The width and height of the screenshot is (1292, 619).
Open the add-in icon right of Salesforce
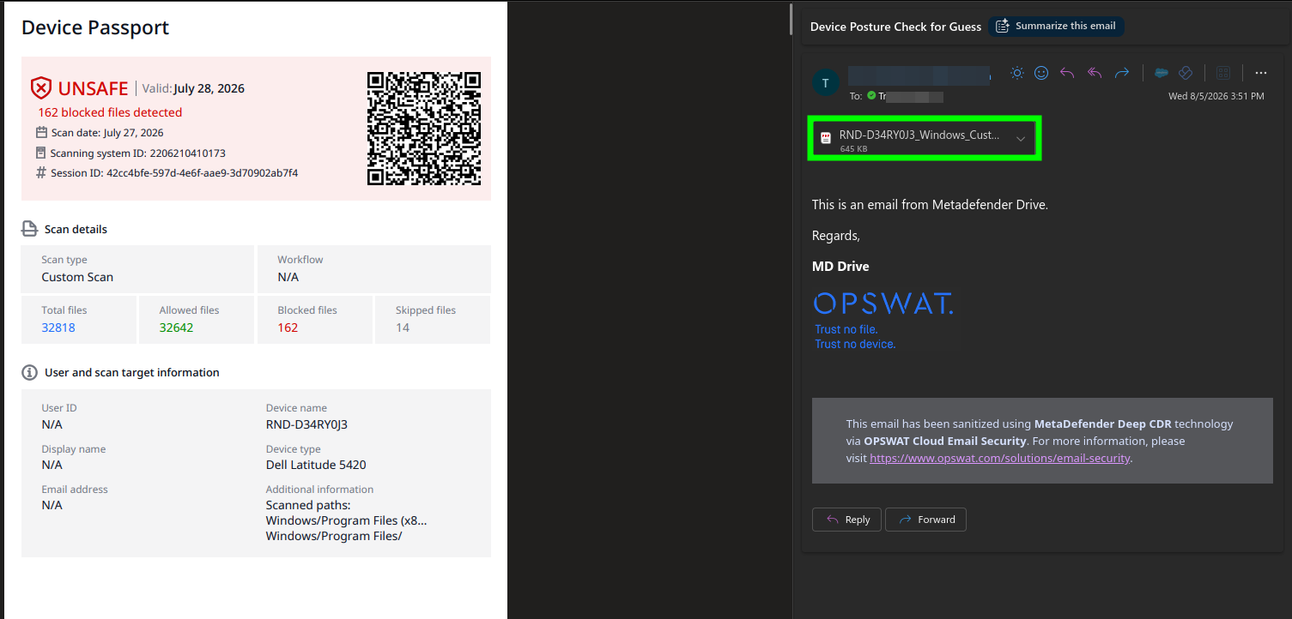pyautogui.click(x=1186, y=74)
